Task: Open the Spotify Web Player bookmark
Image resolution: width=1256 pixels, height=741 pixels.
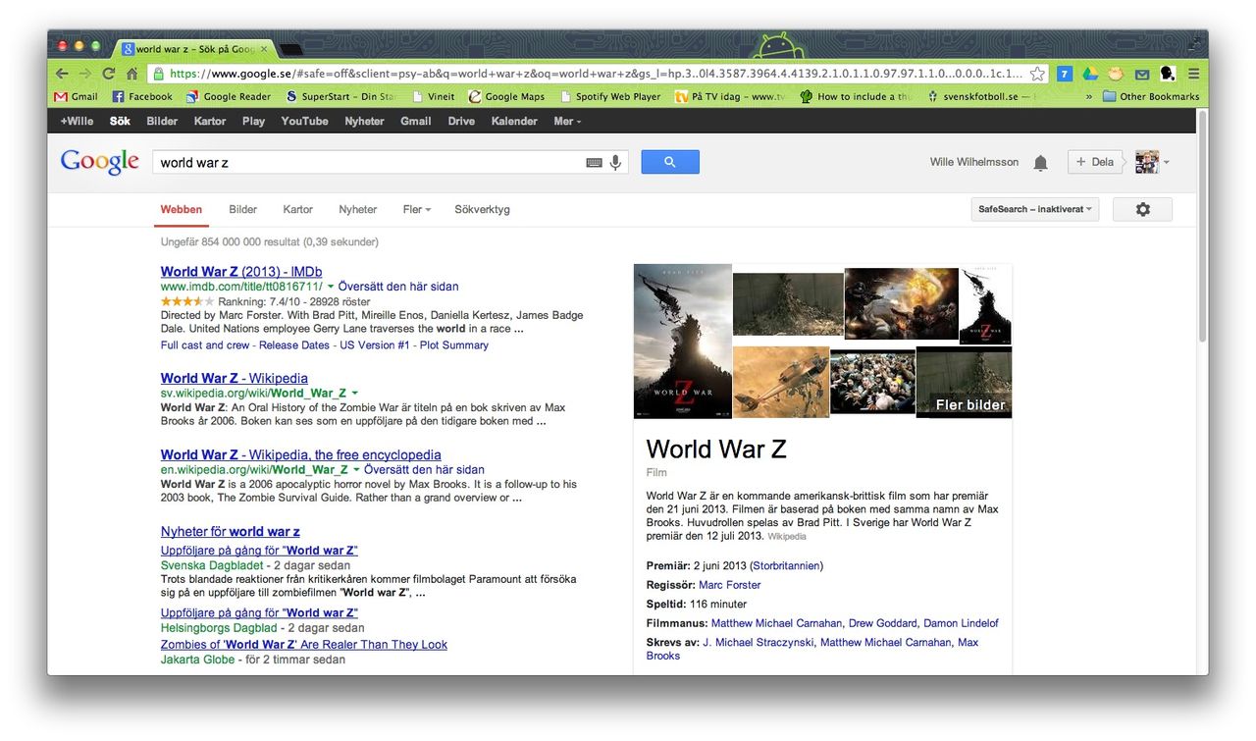Action: (x=610, y=97)
